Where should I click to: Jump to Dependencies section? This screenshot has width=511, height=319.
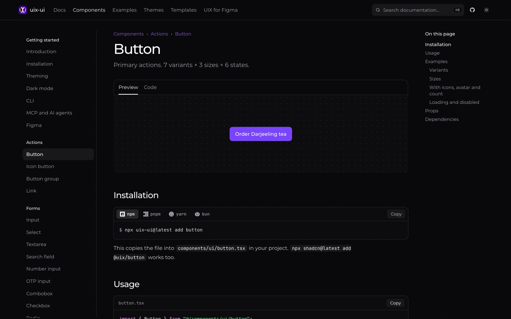click(x=442, y=119)
